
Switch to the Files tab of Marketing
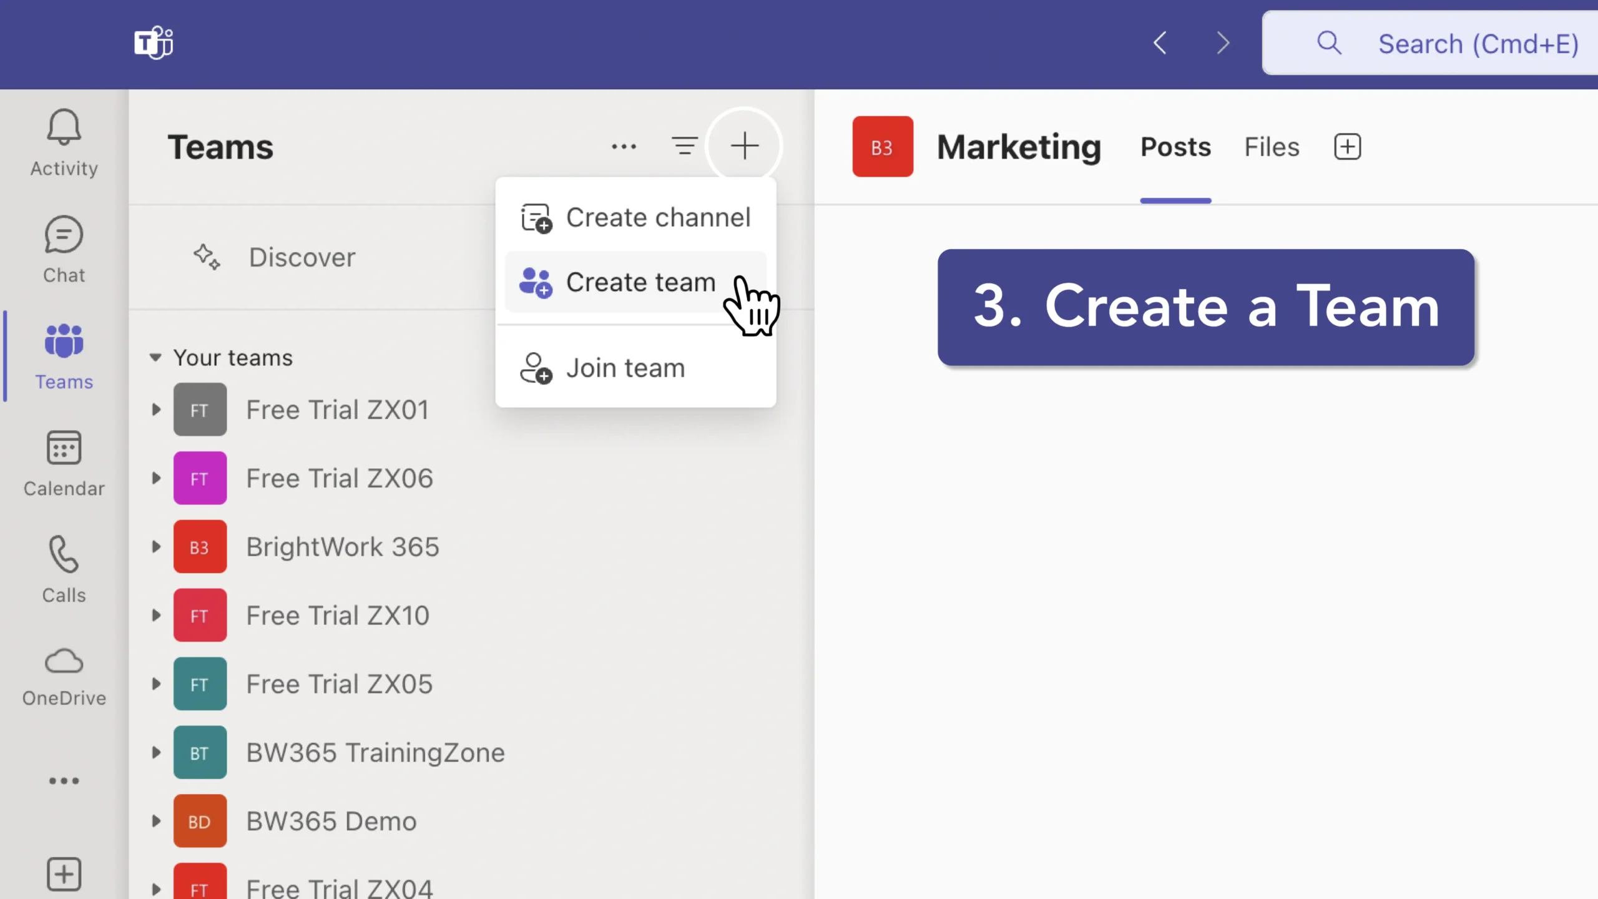(1271, 146)
